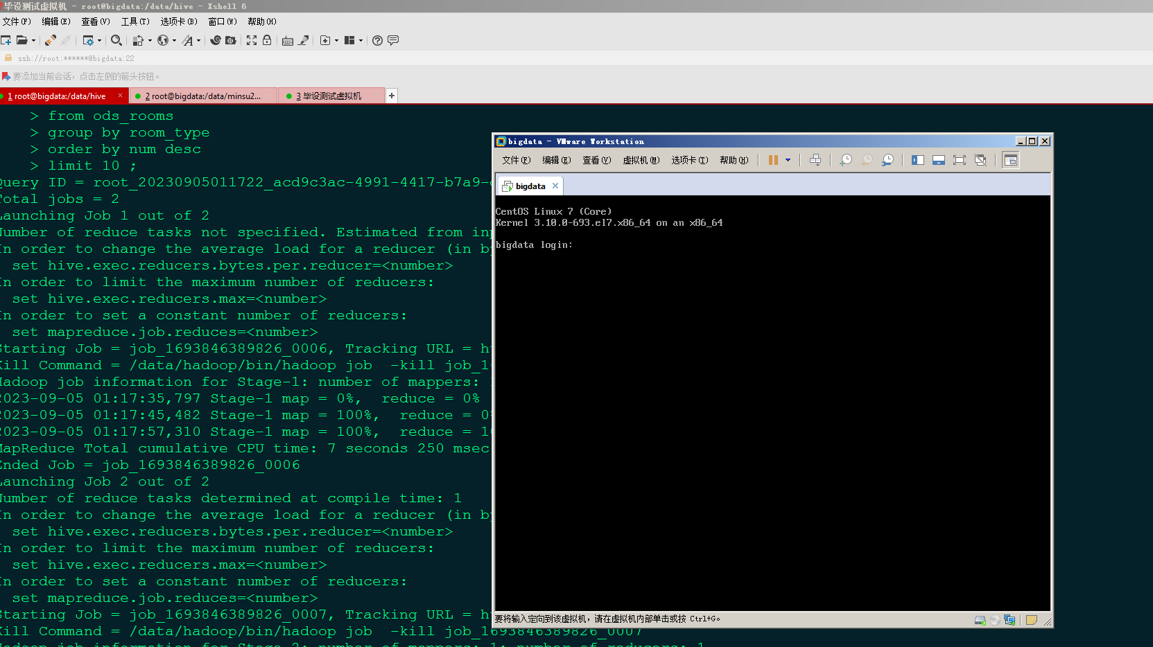The height and width of the screenshot is (647, 1153).
Task: Click the Connect icon in Xshell toolbar
Action: point(51,40)
